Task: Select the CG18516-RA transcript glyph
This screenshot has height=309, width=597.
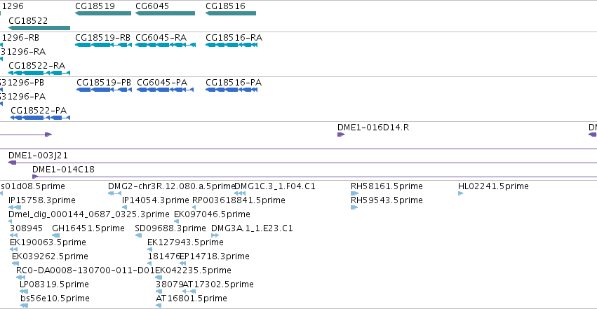Action: [232, 45]
